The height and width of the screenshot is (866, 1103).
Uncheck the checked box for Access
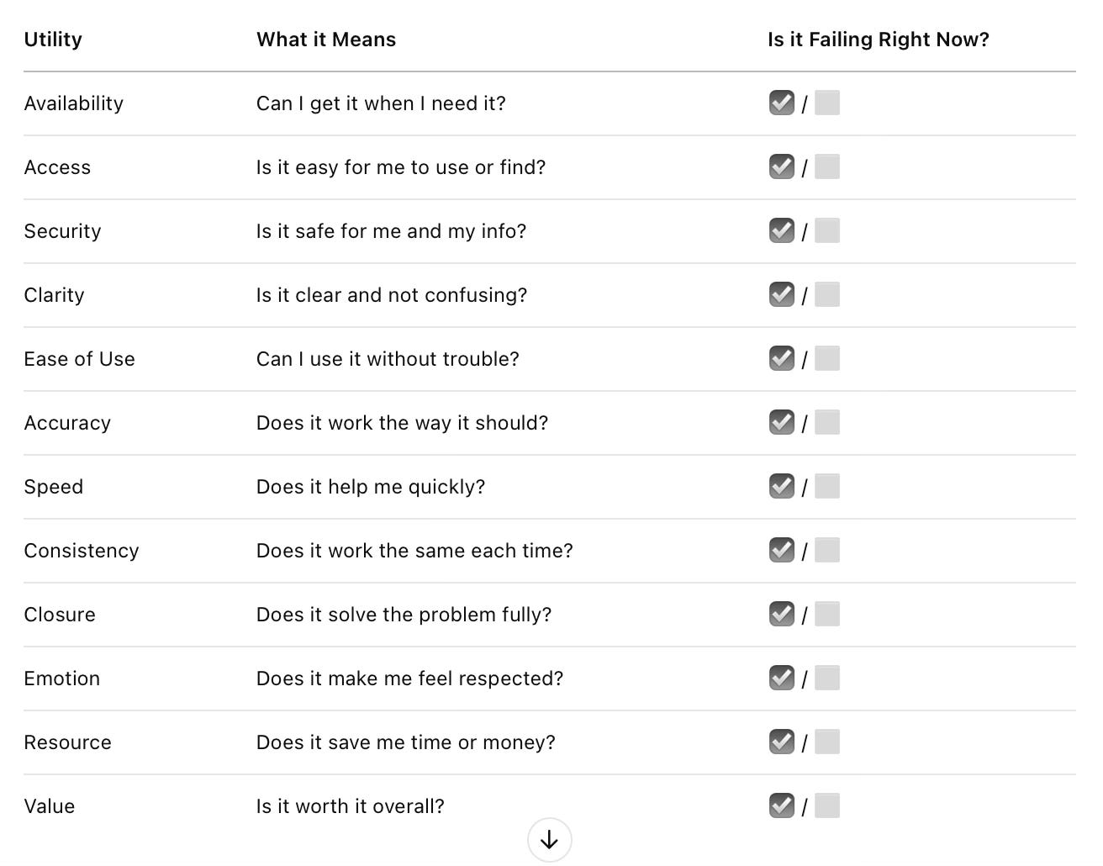pyautogui.click(x=782, y=166)
